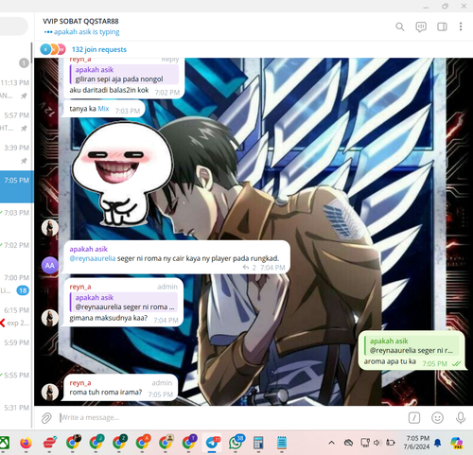The height and width of the screenshot is (455, 473).
Task: Click the laughing white character sticker
Action: point(122,174)
